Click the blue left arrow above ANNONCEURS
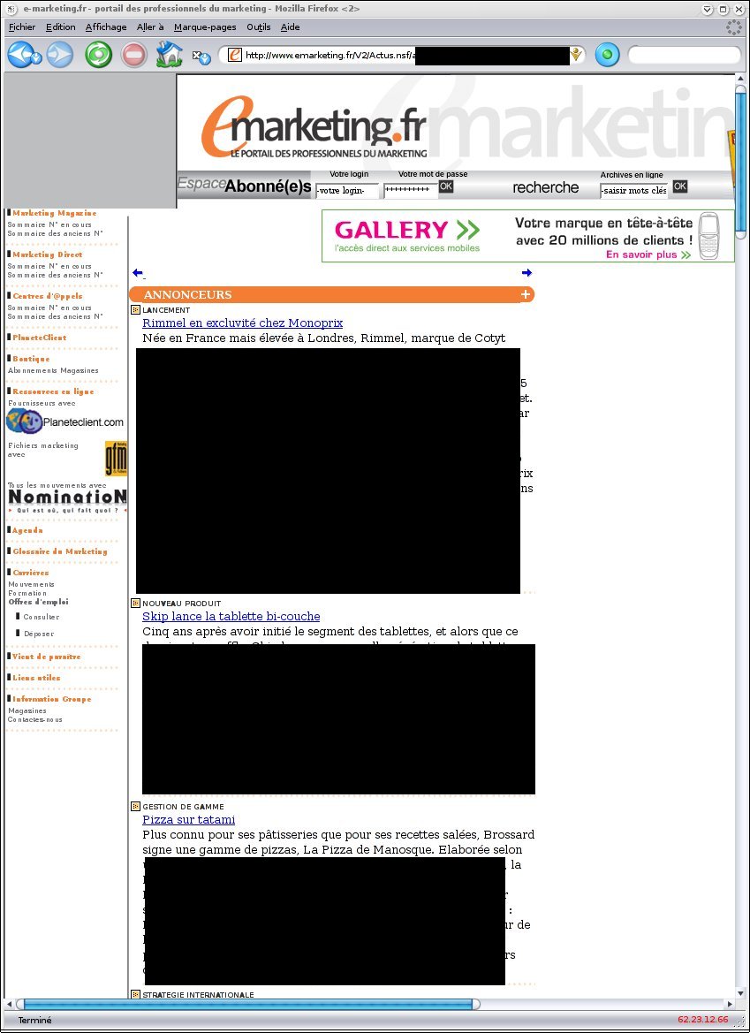Screen dimensions: 750x1033 coord(138,273)
